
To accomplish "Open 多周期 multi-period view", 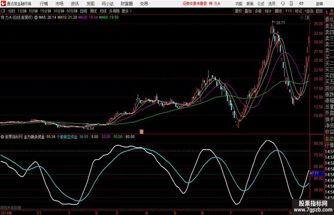I will pos(114,11).
